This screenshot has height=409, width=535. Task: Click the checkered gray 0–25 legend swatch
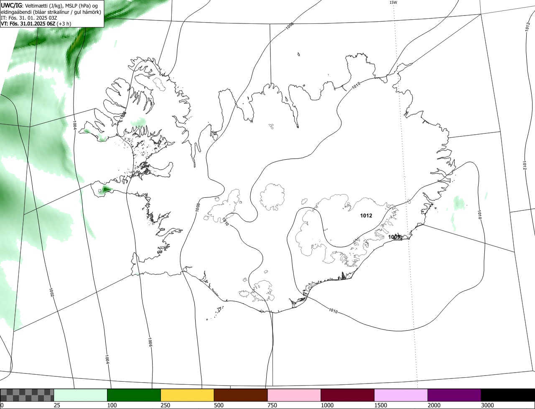27,395
